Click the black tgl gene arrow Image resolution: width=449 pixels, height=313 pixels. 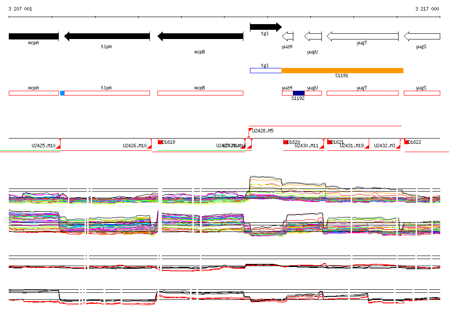coord(266,27)
